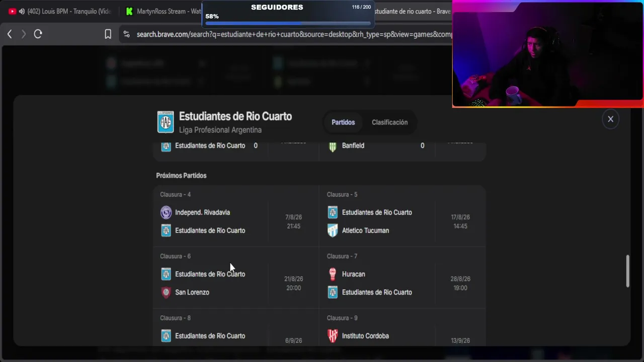Click the Huracan team name
This screenshot has height=362, width=644.
pyautogui.click(x=354, y=274)
